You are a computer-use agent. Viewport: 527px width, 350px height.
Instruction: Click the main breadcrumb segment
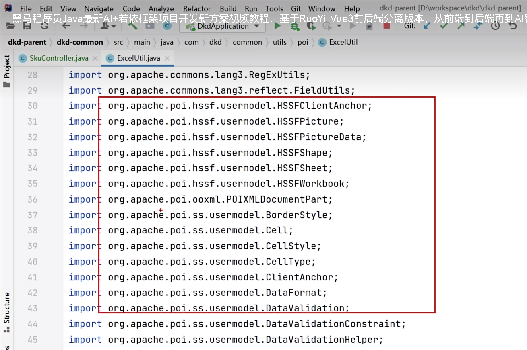coord(142,42)
